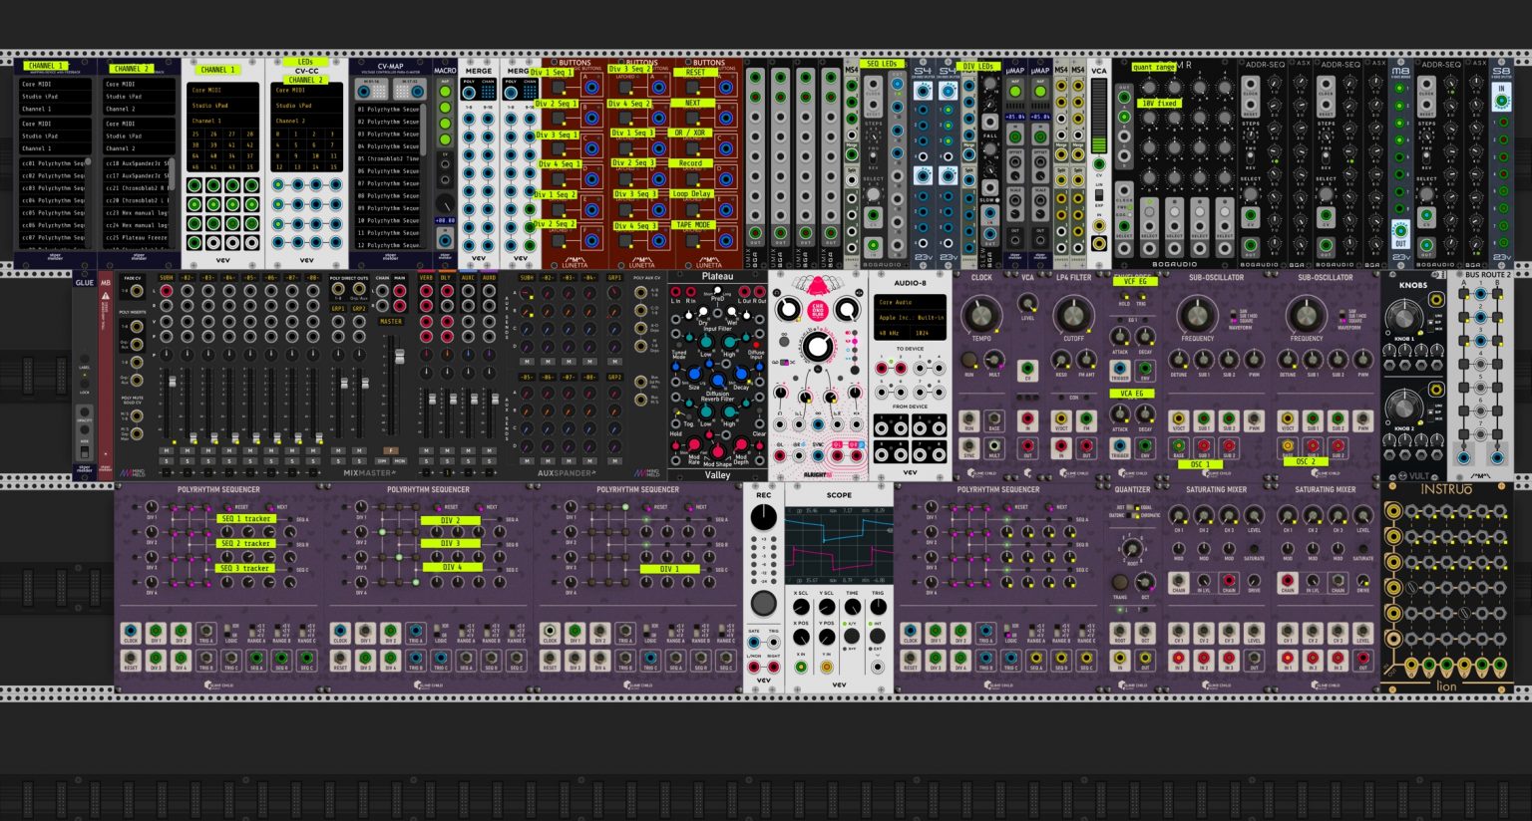Click the Quantizer TRANS button

pyautogui.click(x=1120, y=582)
